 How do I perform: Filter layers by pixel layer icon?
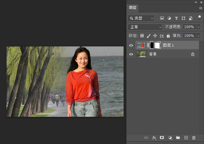[162, 18]
